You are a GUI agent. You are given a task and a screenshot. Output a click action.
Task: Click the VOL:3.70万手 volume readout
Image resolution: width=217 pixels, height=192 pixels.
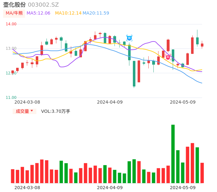tap(56, 111)
